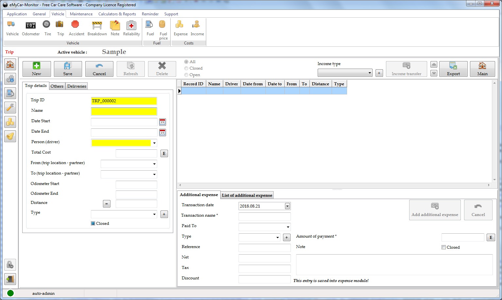
Task: Click the Export spreadsheet button
Action: (x=453, y=69)
